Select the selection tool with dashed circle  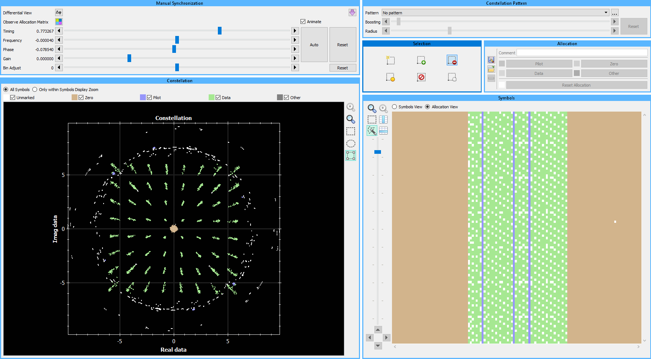coord(452,77)
